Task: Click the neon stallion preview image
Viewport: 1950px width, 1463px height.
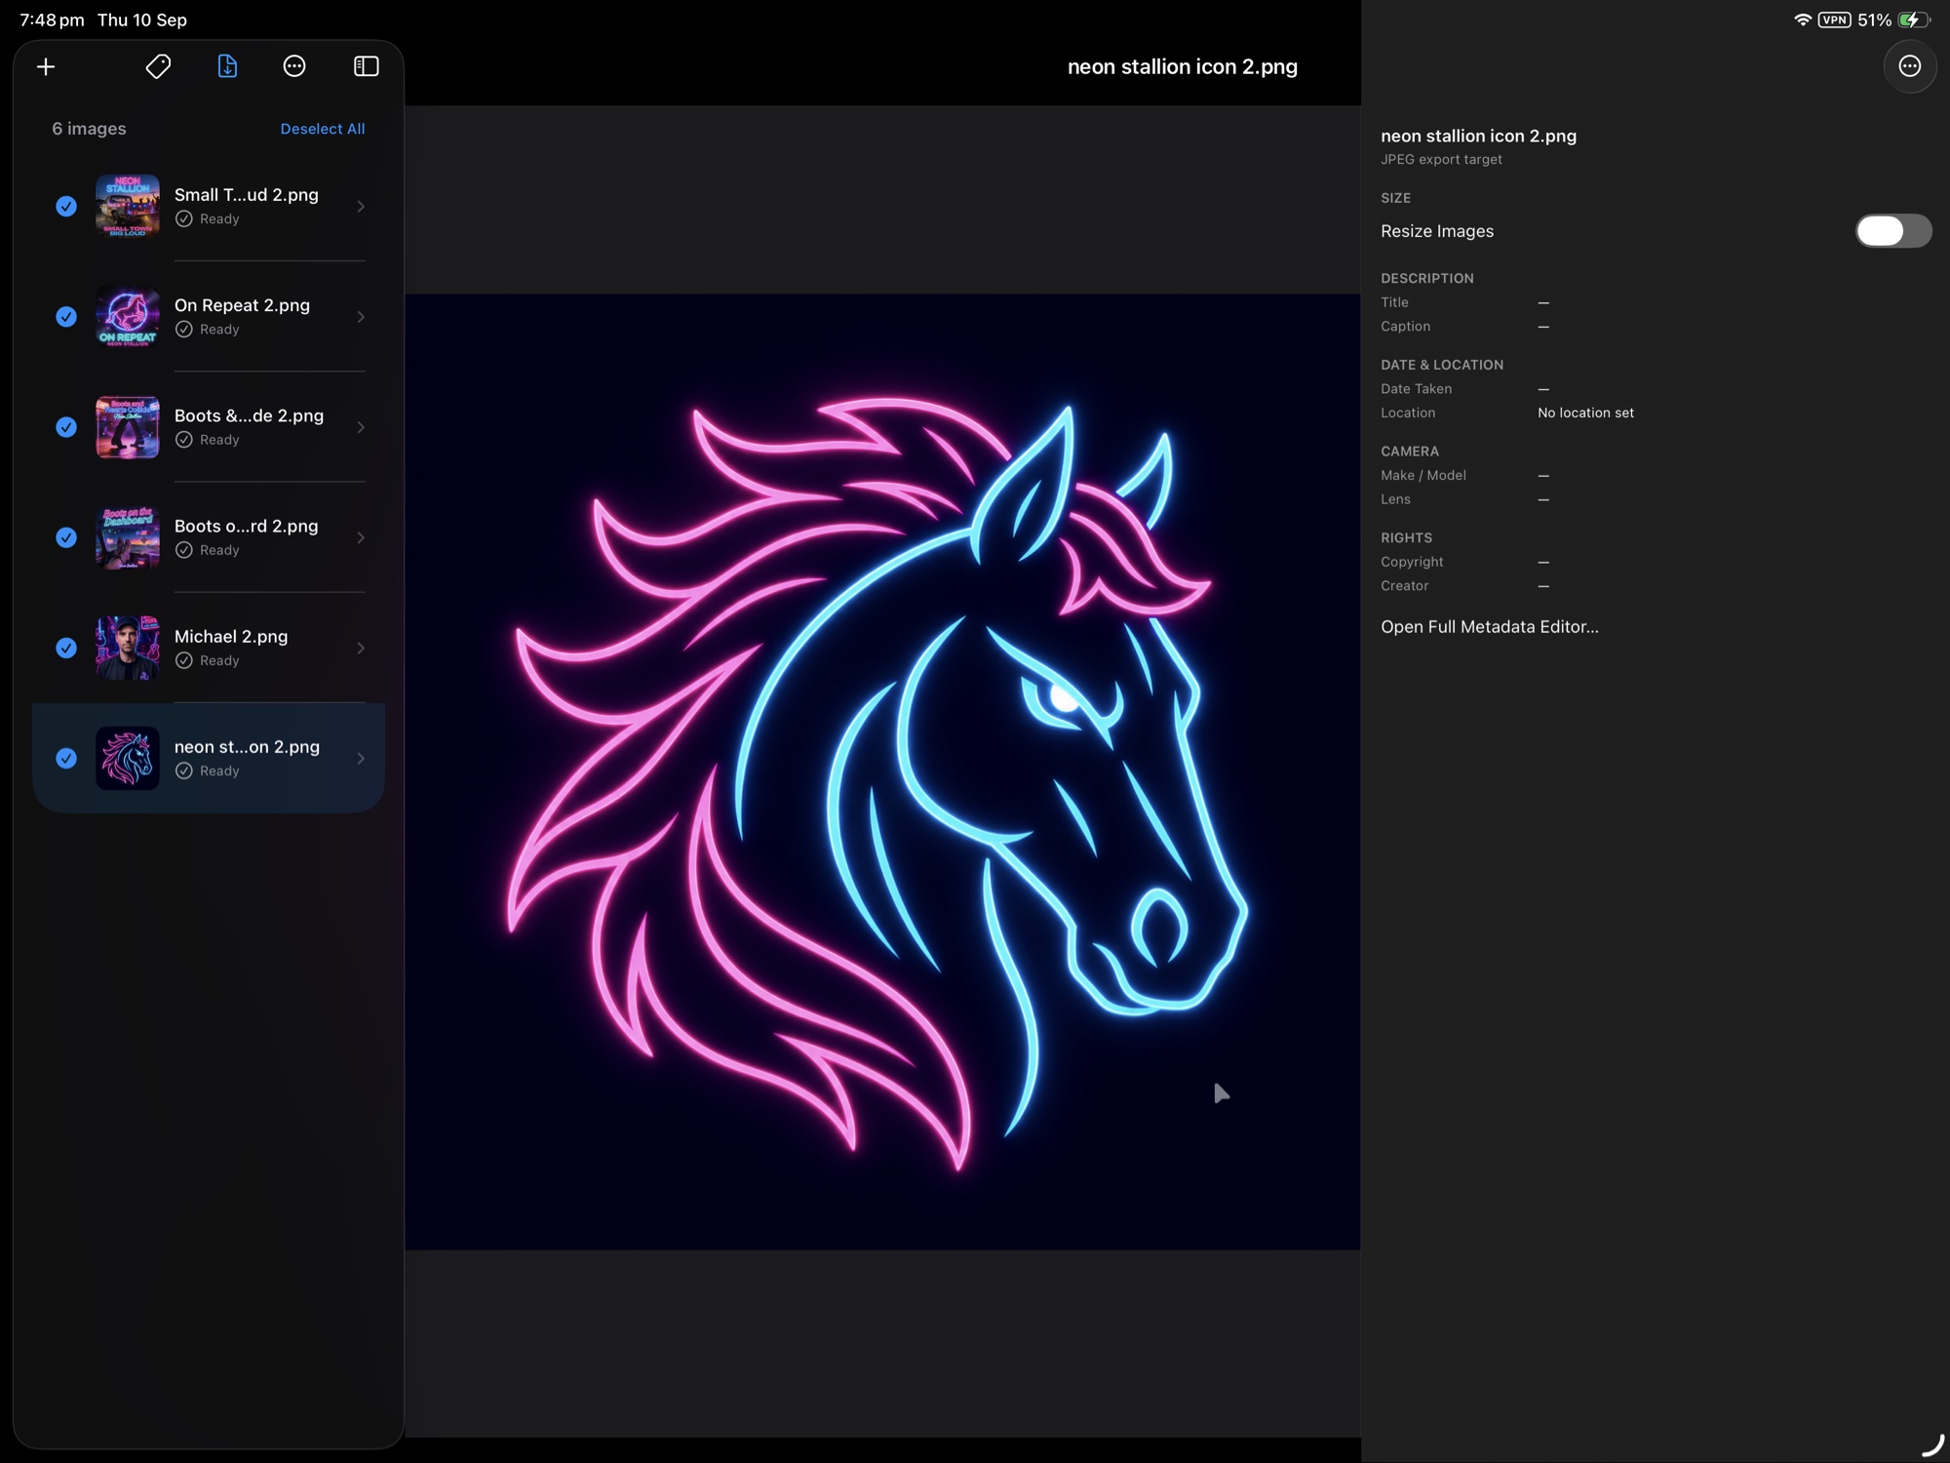Action: (882, 771)
